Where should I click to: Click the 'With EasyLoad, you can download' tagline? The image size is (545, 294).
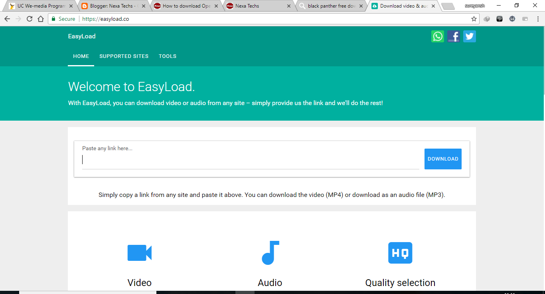click(x=225, y=103)
